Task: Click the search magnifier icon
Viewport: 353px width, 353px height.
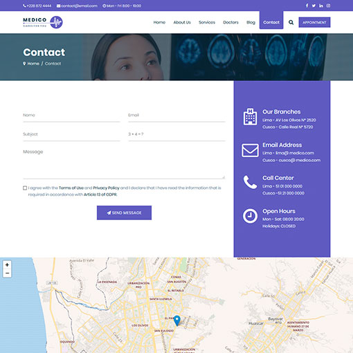Action: (x=291, y=22)
